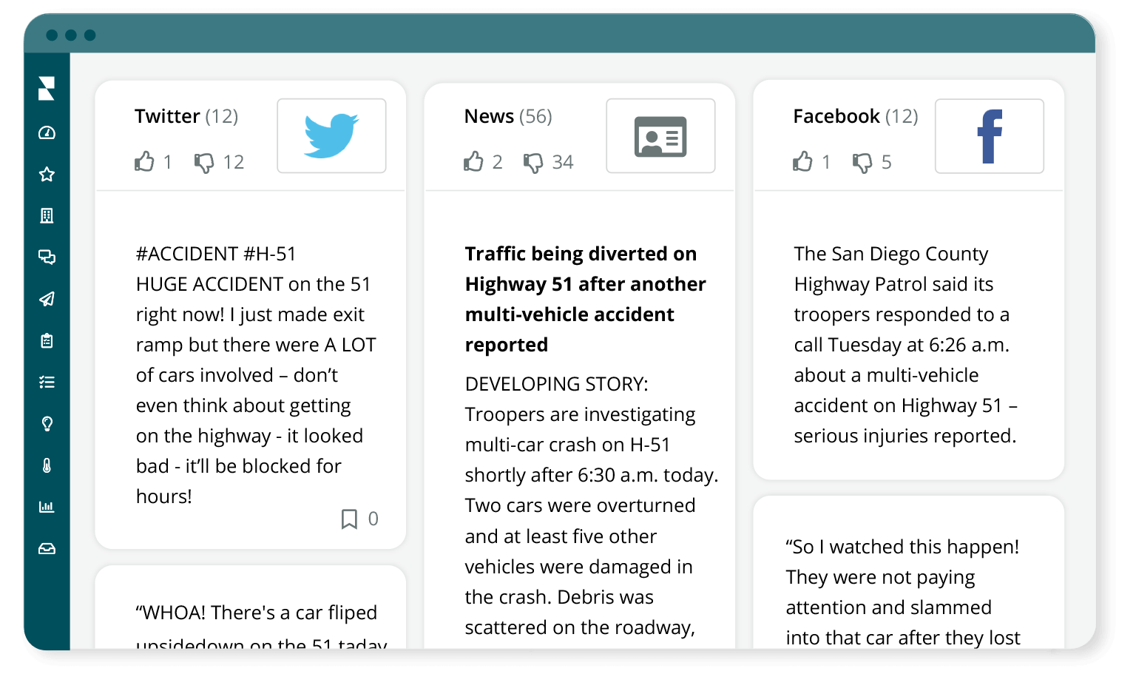
Task: Open the thermometer icon in sidebar
Action: pos(47,465)
